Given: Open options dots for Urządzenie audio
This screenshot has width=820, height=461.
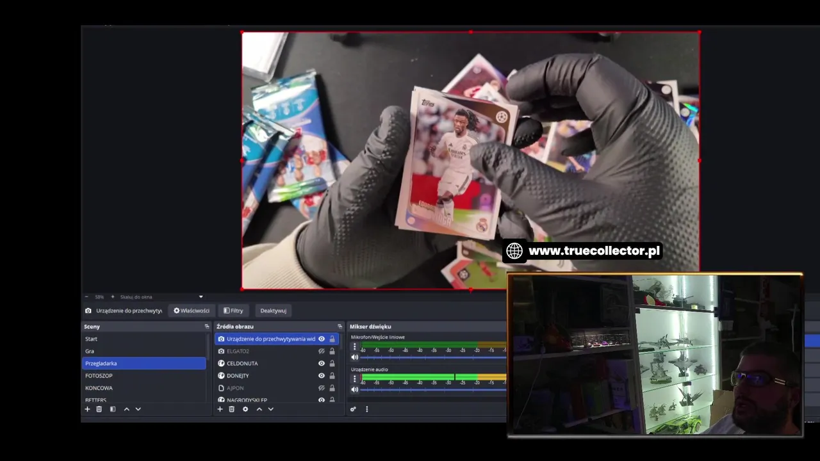Looking at the screenshot, I should click(354, 378).
